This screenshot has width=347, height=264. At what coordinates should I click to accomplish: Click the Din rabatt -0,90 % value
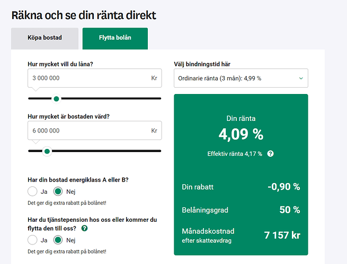282,186
